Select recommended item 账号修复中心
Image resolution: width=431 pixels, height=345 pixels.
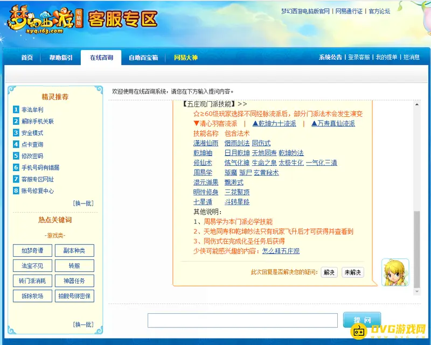click(x=38, y=191)
